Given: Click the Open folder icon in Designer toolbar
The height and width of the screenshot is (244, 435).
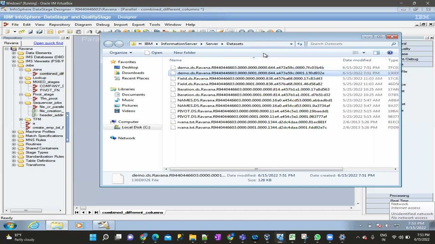Looking at the screenshot, I should tap(22, 32).
